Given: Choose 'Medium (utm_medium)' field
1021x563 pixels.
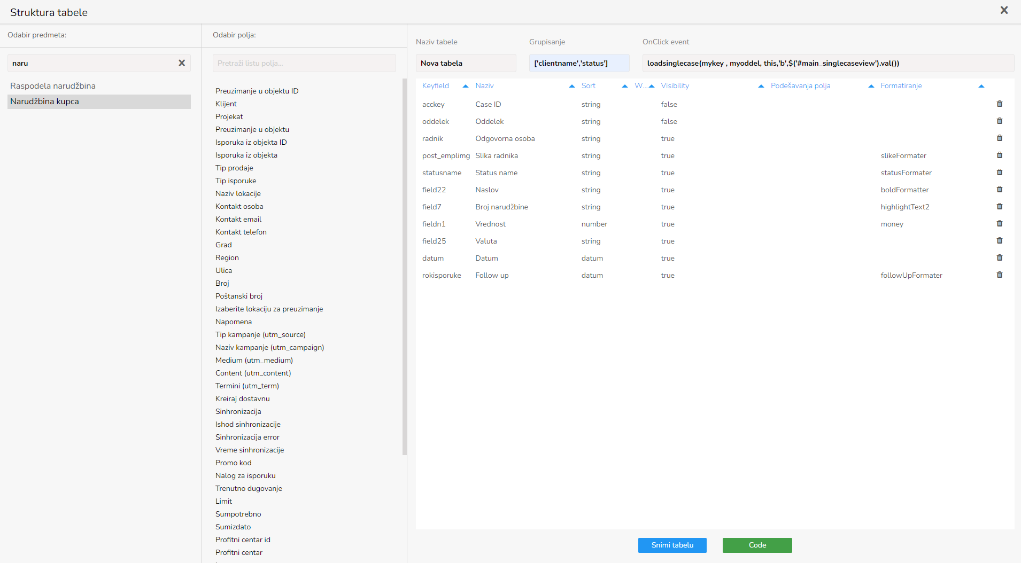Looking at the screenshot, I should point(254,361).
